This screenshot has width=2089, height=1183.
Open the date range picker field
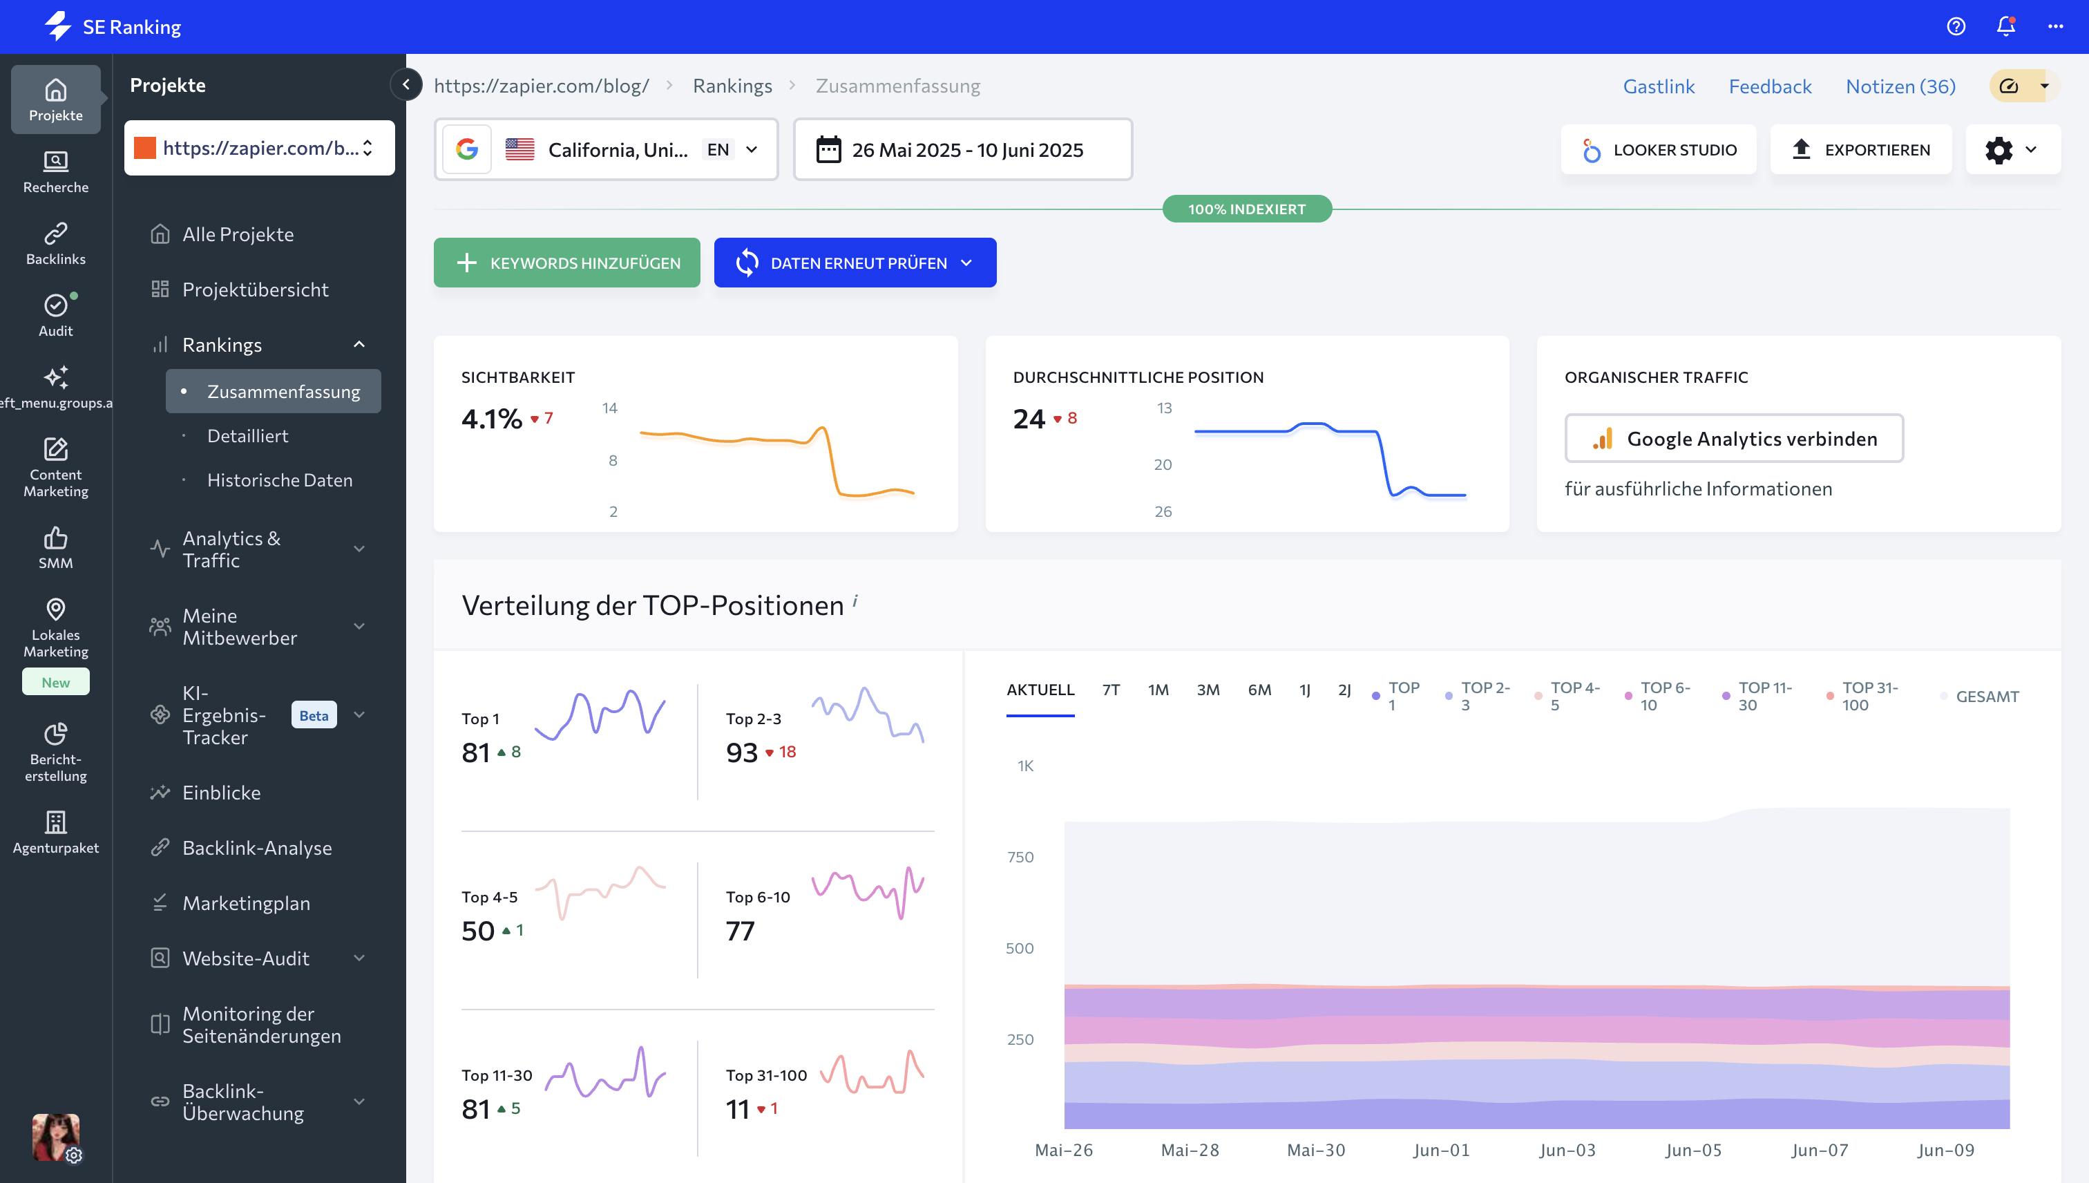pos(962,149)
